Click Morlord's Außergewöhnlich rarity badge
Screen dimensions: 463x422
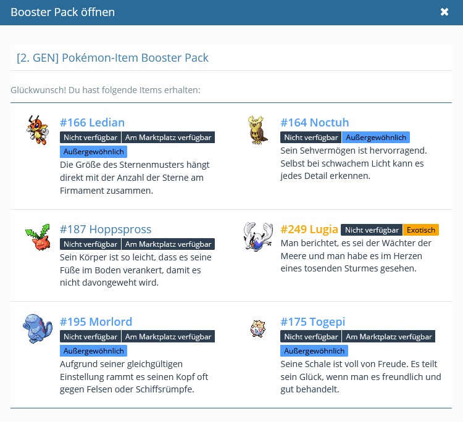point(93,351)
